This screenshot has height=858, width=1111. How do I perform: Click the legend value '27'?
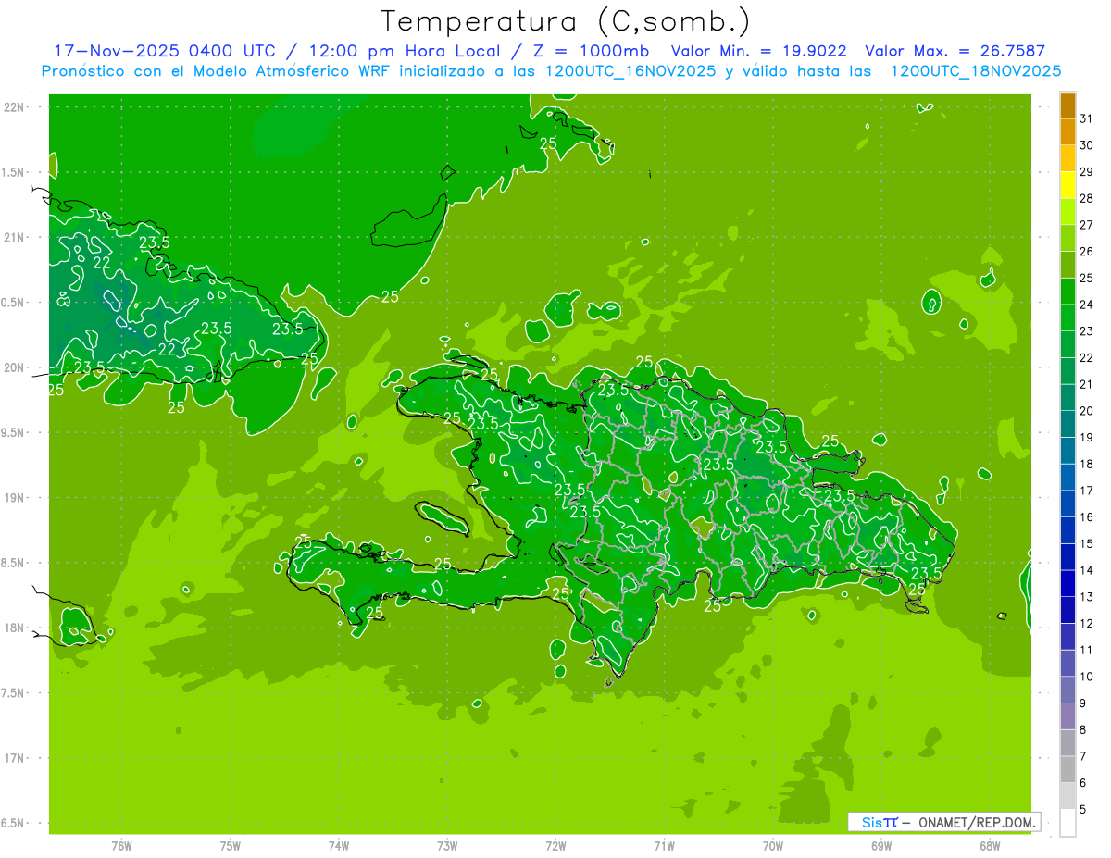point(1087,225)
